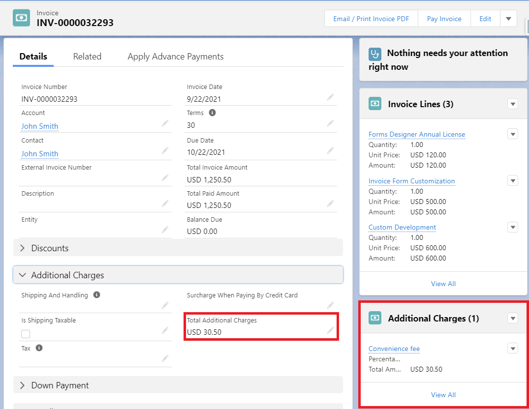Viewport: 529px width, 409px height.
Task: Click the edit pencil for Terms field
Action: 330,123
